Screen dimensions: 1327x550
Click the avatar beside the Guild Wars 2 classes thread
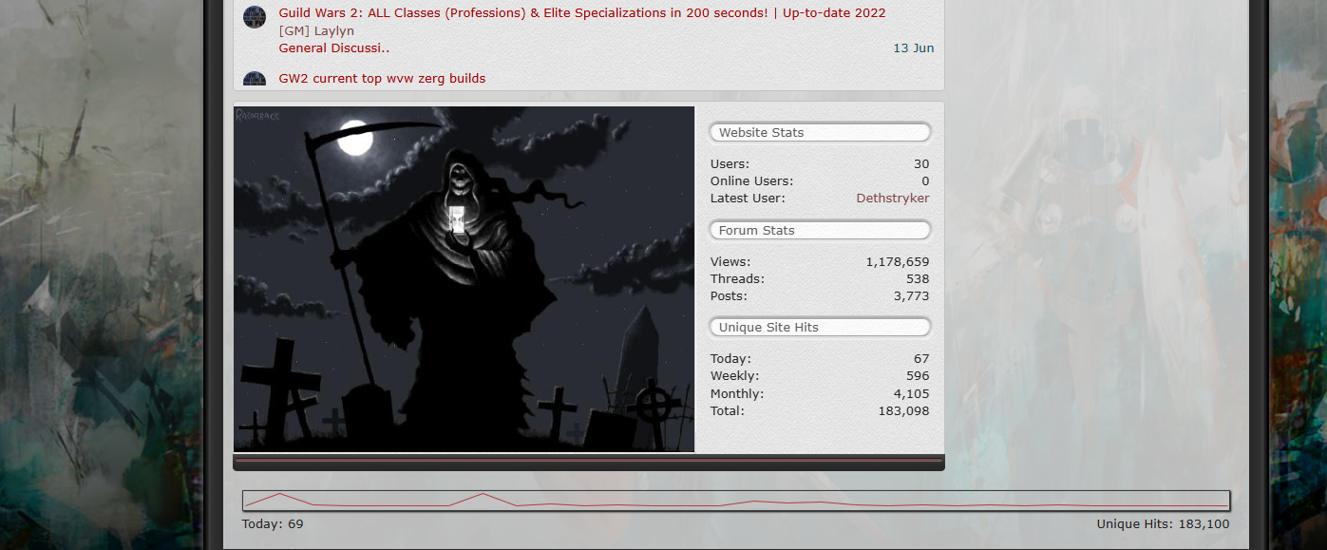tap(255, 17)
